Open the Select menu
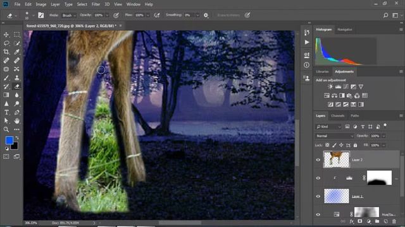 point(82,4)
